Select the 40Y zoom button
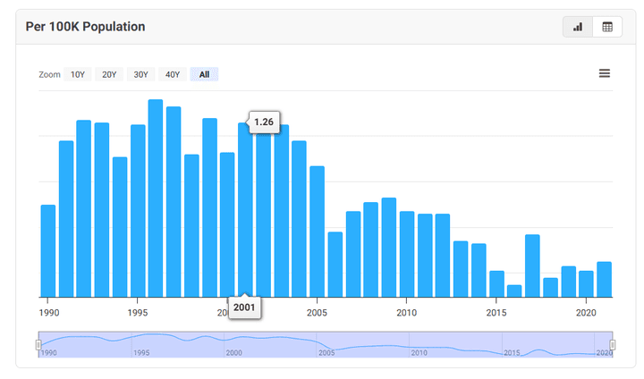 click(173, 74)
